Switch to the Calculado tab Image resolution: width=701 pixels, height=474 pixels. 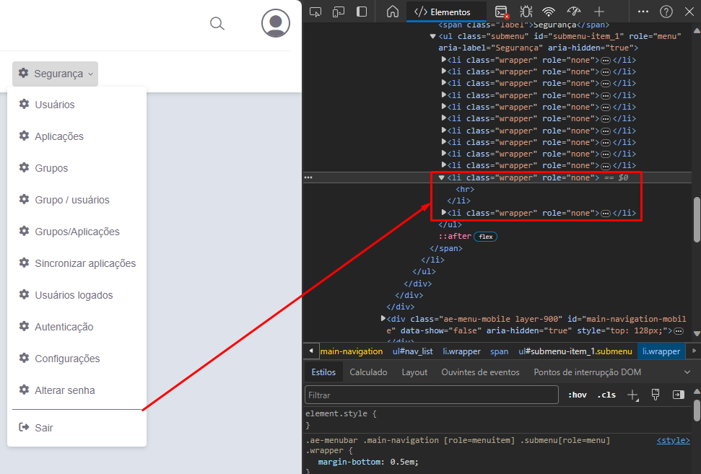(368, 372)
